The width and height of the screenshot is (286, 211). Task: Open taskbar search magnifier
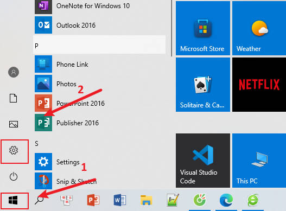point(39,200)
